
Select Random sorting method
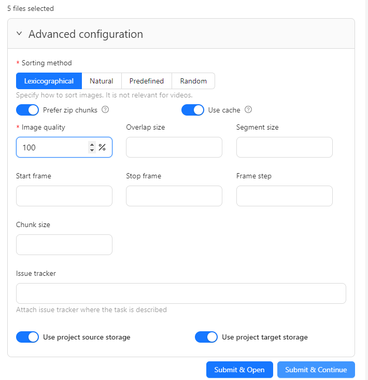tap(193, 81)
